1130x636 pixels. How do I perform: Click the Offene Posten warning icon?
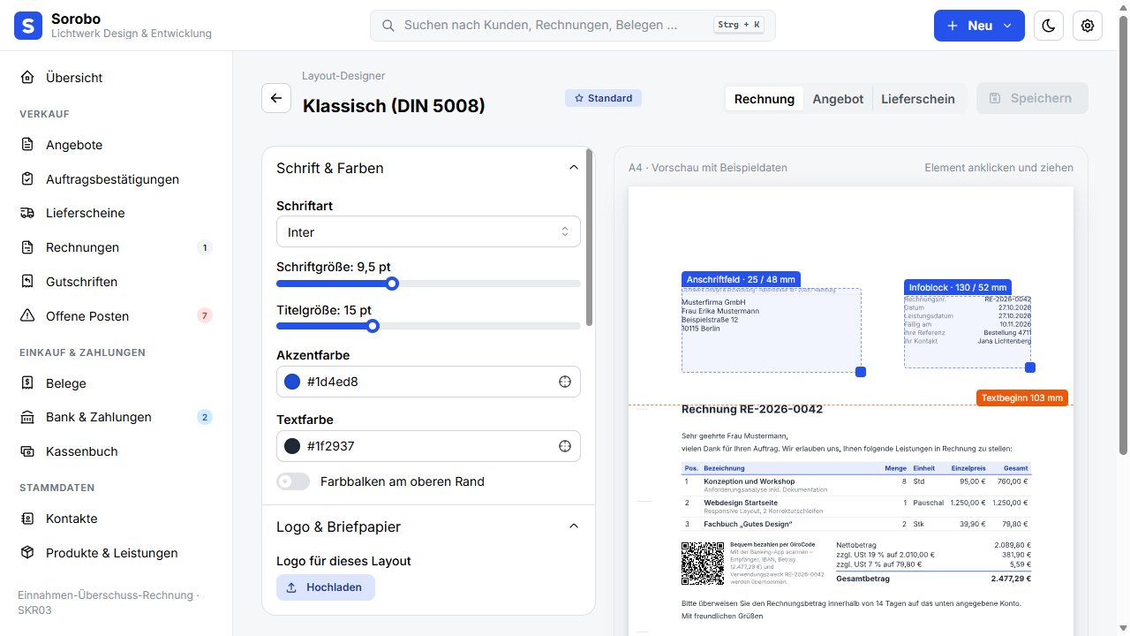coord(28,316)
